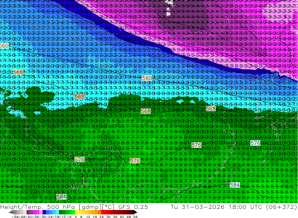Click the '[°C]' unit label
The image size is (298, 218).
click(108, 207)
